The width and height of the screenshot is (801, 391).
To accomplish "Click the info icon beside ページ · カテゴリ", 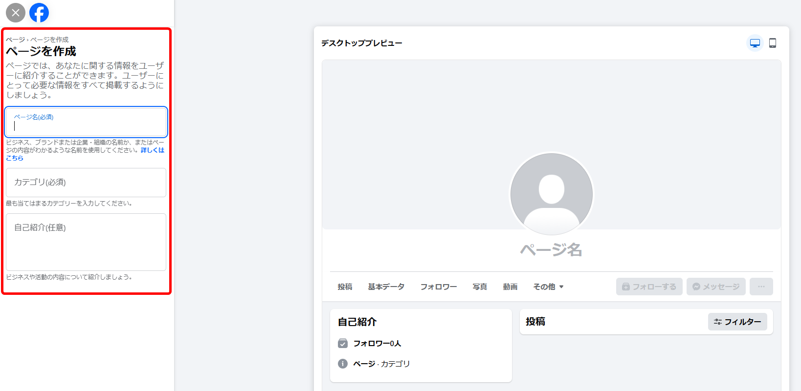I will [343, 364].
